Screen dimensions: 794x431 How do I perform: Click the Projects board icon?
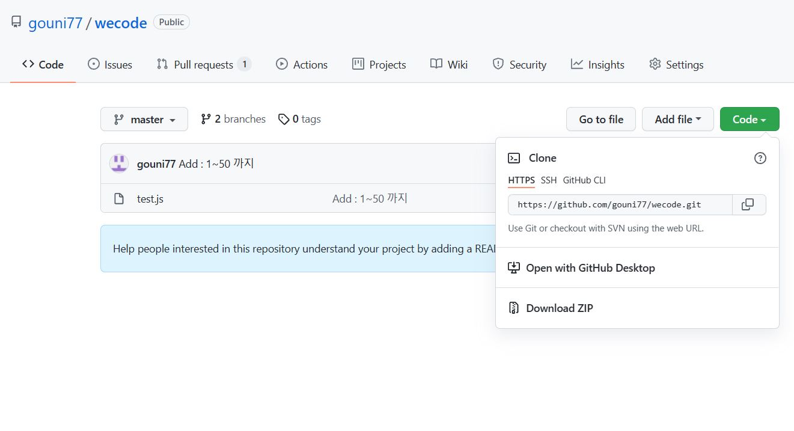[x=358, y=64]
